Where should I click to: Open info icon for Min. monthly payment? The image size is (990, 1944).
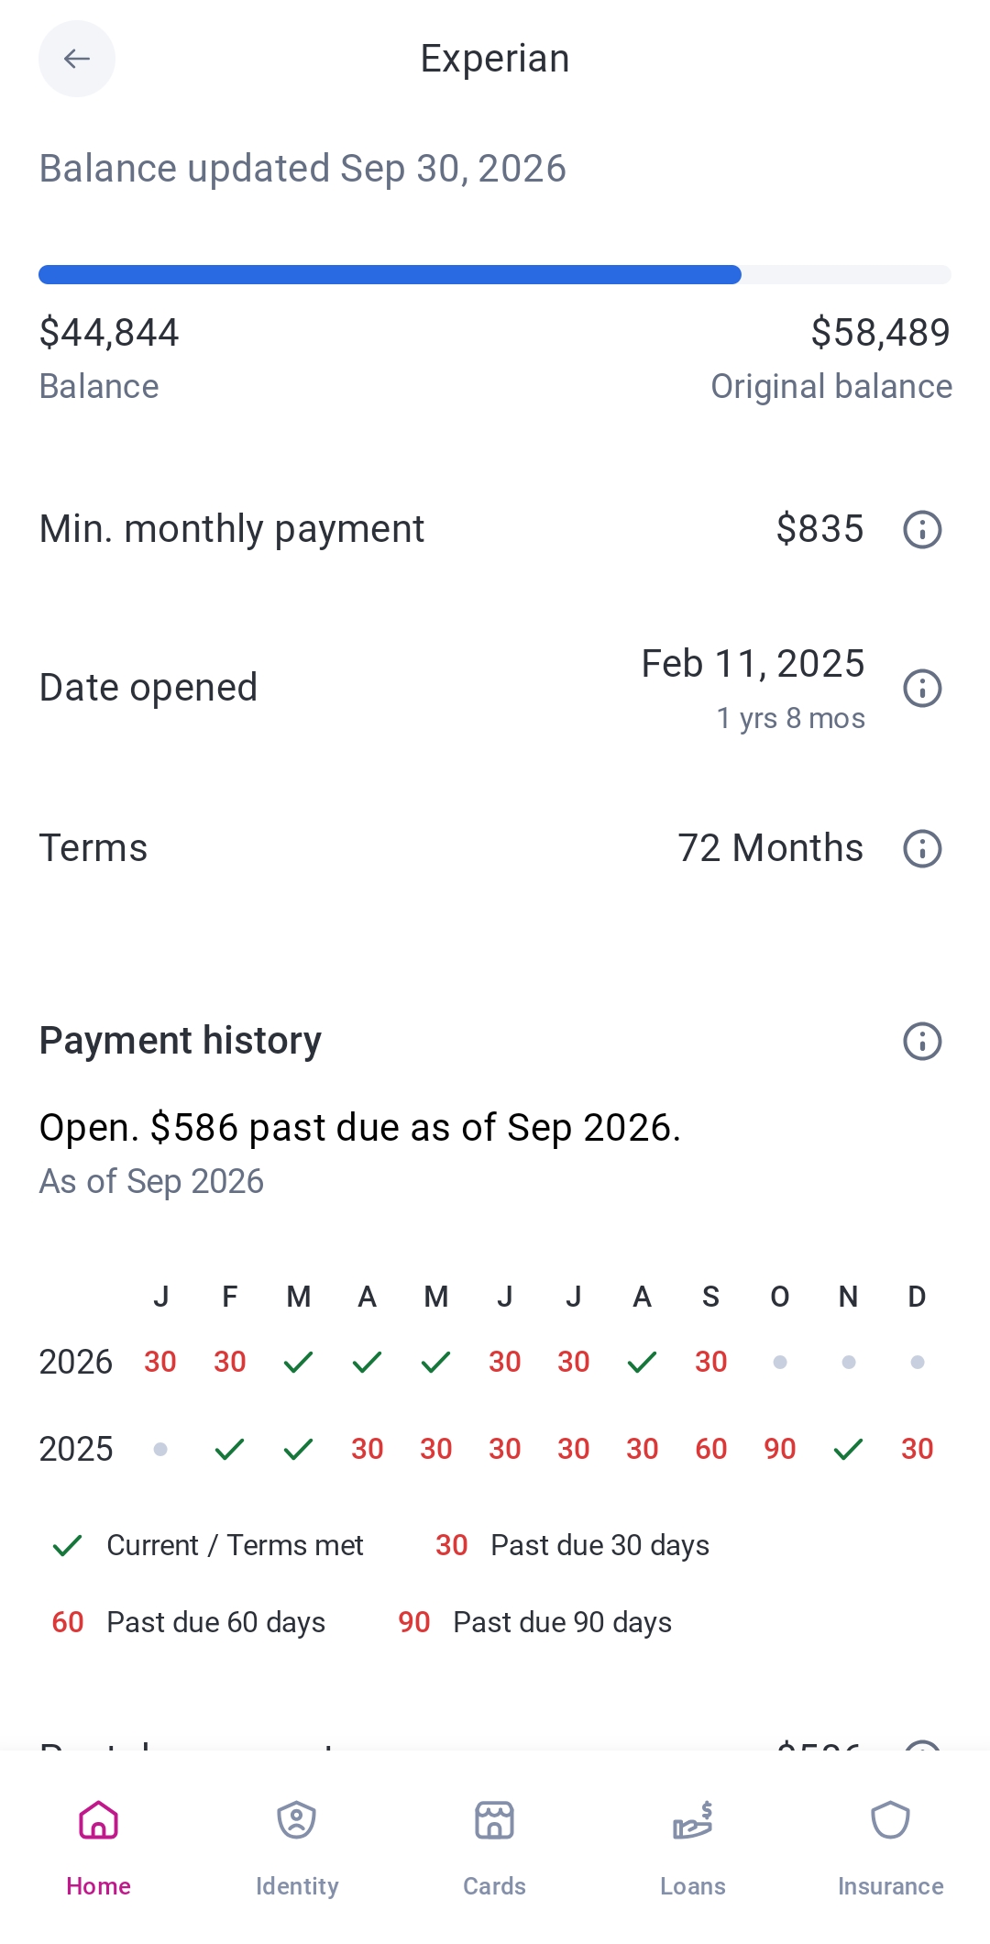click(922, 529)
